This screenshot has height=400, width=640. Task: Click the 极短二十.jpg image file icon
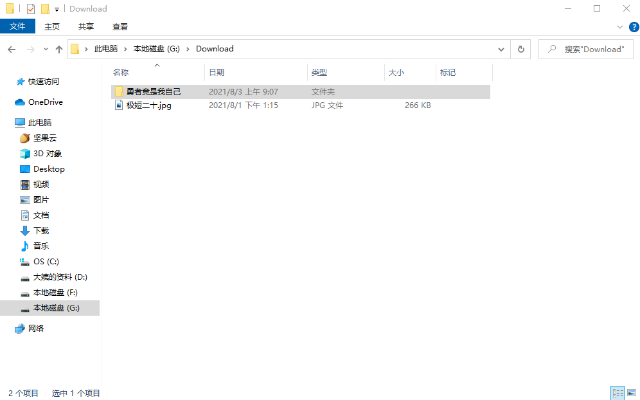119,105
